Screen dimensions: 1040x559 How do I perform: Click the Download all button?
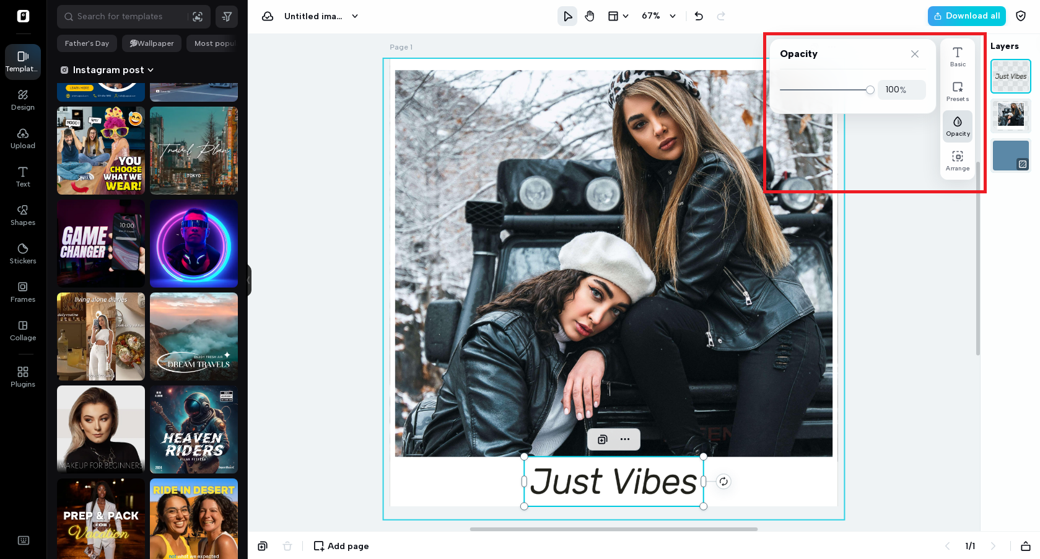pos(966,15)
